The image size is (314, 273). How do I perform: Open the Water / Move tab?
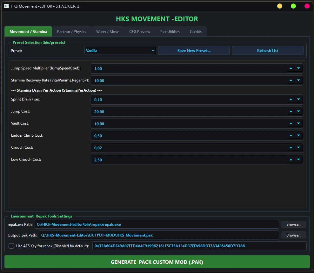(x=108, y=32)
